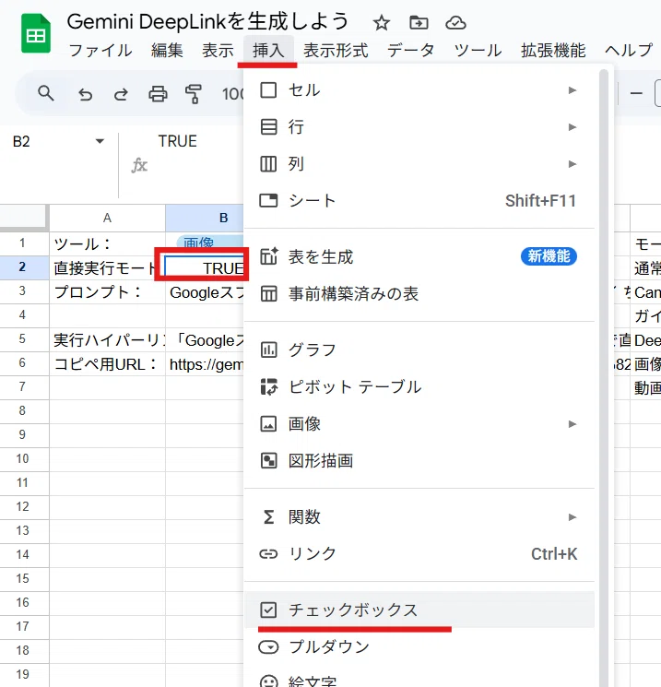
Task: Click cell ツール： in row 1
Action: (x=107, y=243)
